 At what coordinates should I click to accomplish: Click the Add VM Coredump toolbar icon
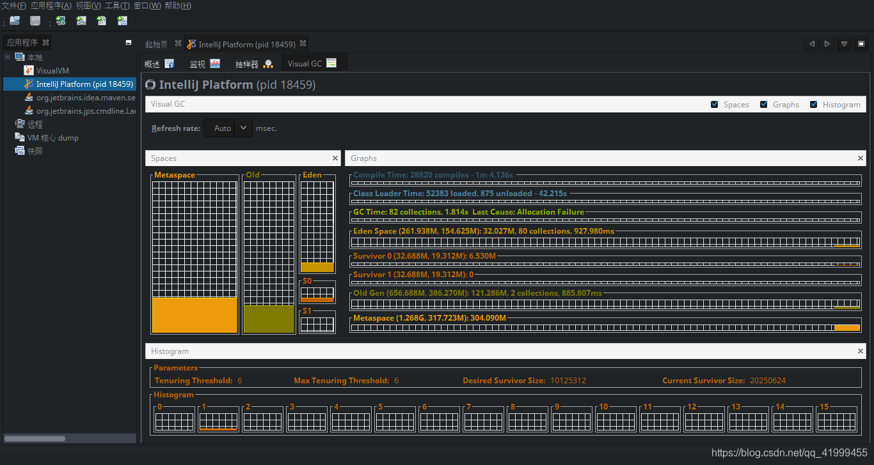tap(102, 20)
